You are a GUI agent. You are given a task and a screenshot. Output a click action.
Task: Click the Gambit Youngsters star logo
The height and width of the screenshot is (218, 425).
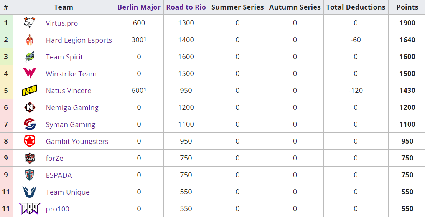(30, 141)
